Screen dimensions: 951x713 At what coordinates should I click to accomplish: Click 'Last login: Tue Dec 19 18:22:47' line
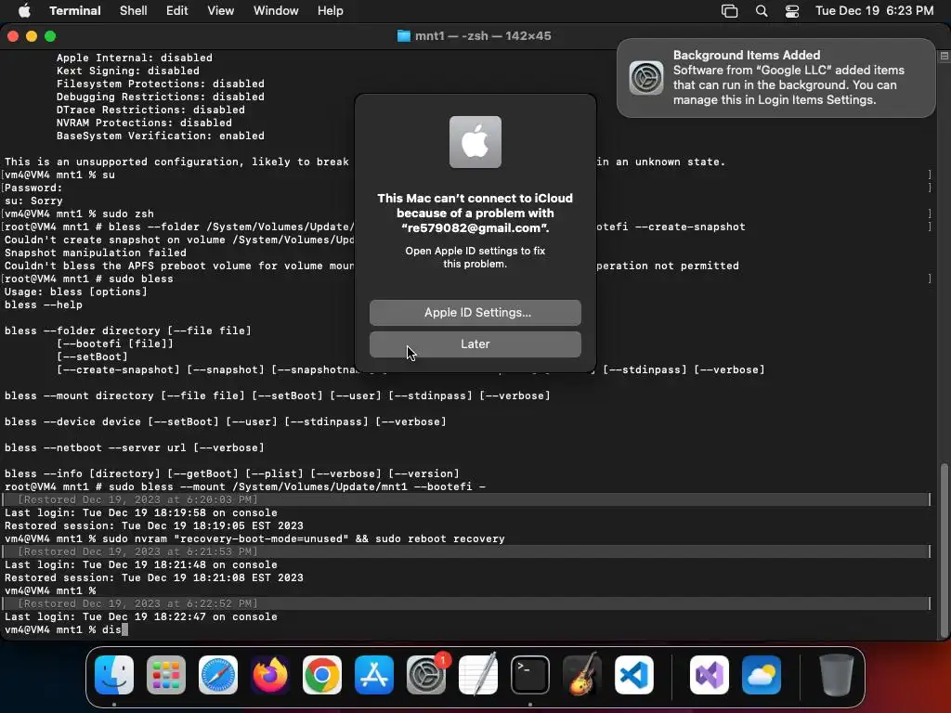tap(141, 617)
